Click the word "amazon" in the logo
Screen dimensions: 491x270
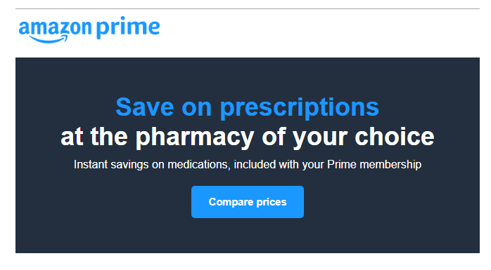click(55, 29)
